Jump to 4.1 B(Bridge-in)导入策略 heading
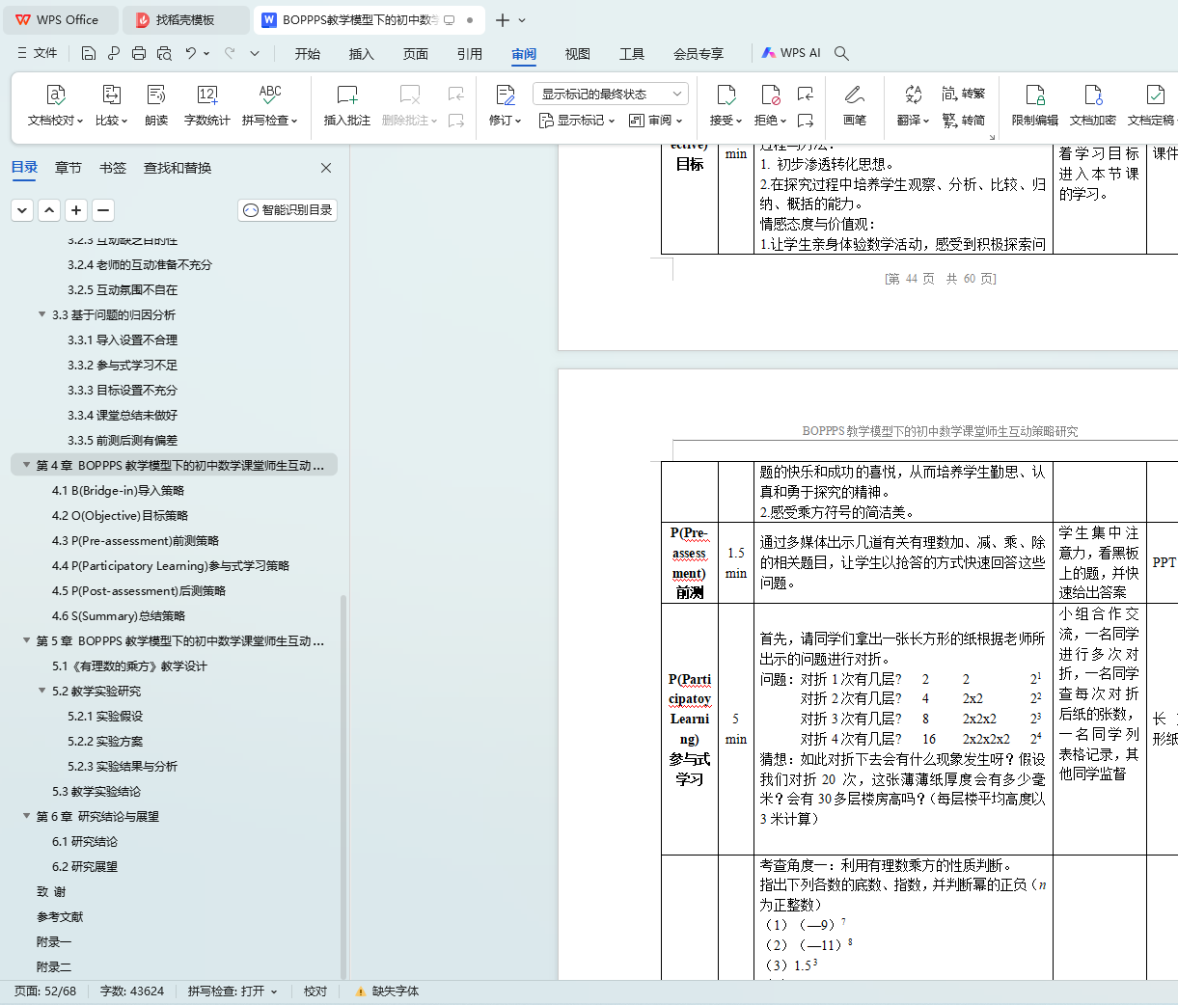Viewport: 1178px width, 1005px height. coord(118,490)
